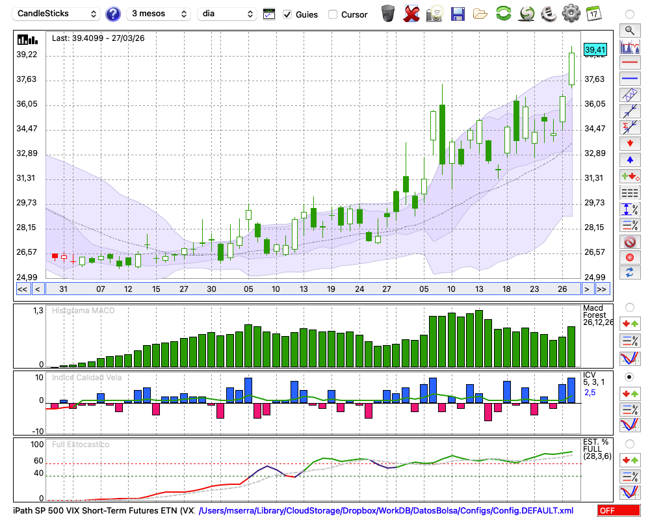The height and width of the screenshot is (520, 650).
Task: Expand the 3 mesos period dropdown
Action: [x=159, y=14]
